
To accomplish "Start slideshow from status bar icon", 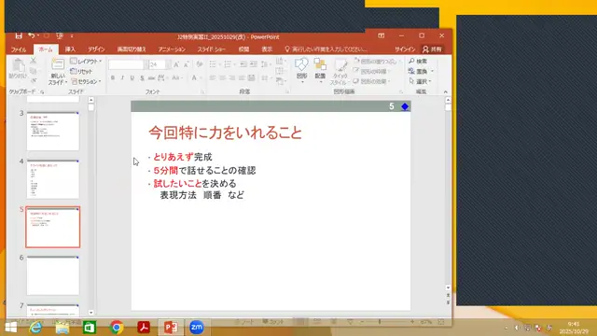I will pyautogui.click(x=350, y=322).
